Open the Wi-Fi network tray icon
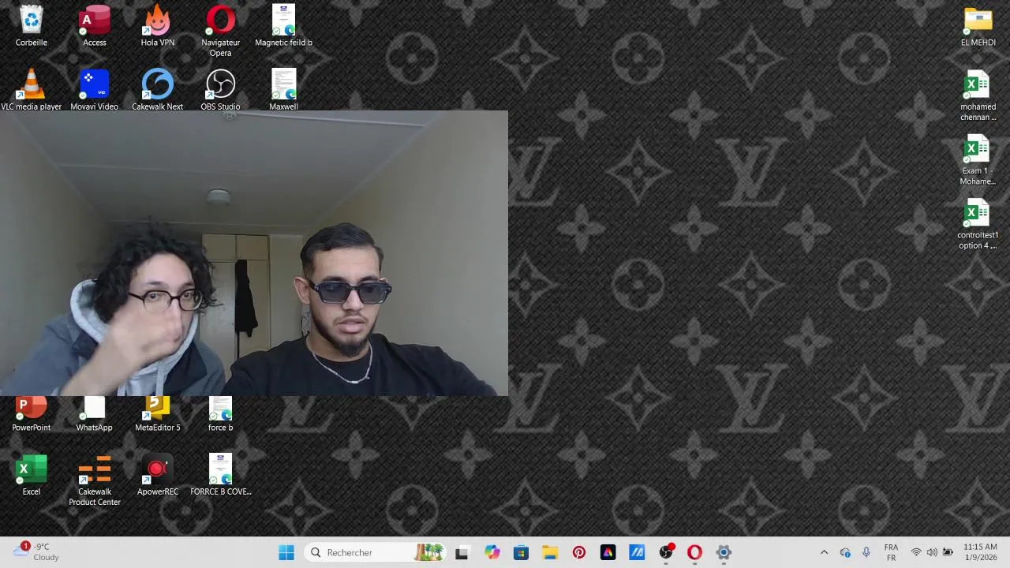1010x568 pixels. pos(916,553)
